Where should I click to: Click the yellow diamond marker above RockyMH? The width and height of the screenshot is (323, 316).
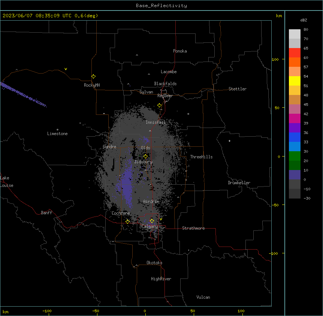click(94, 77)
